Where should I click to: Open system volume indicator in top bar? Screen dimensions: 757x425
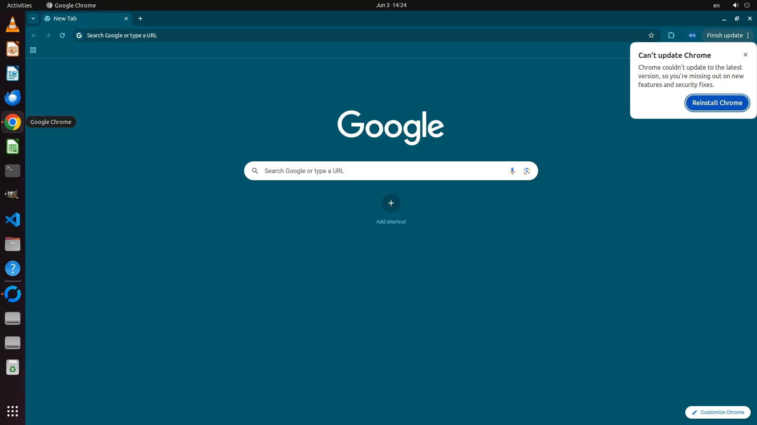(x=735, y=6)
